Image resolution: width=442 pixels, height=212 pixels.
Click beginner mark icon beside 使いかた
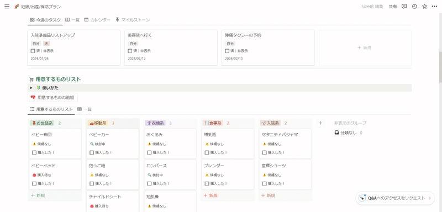(x=39, y=88)
